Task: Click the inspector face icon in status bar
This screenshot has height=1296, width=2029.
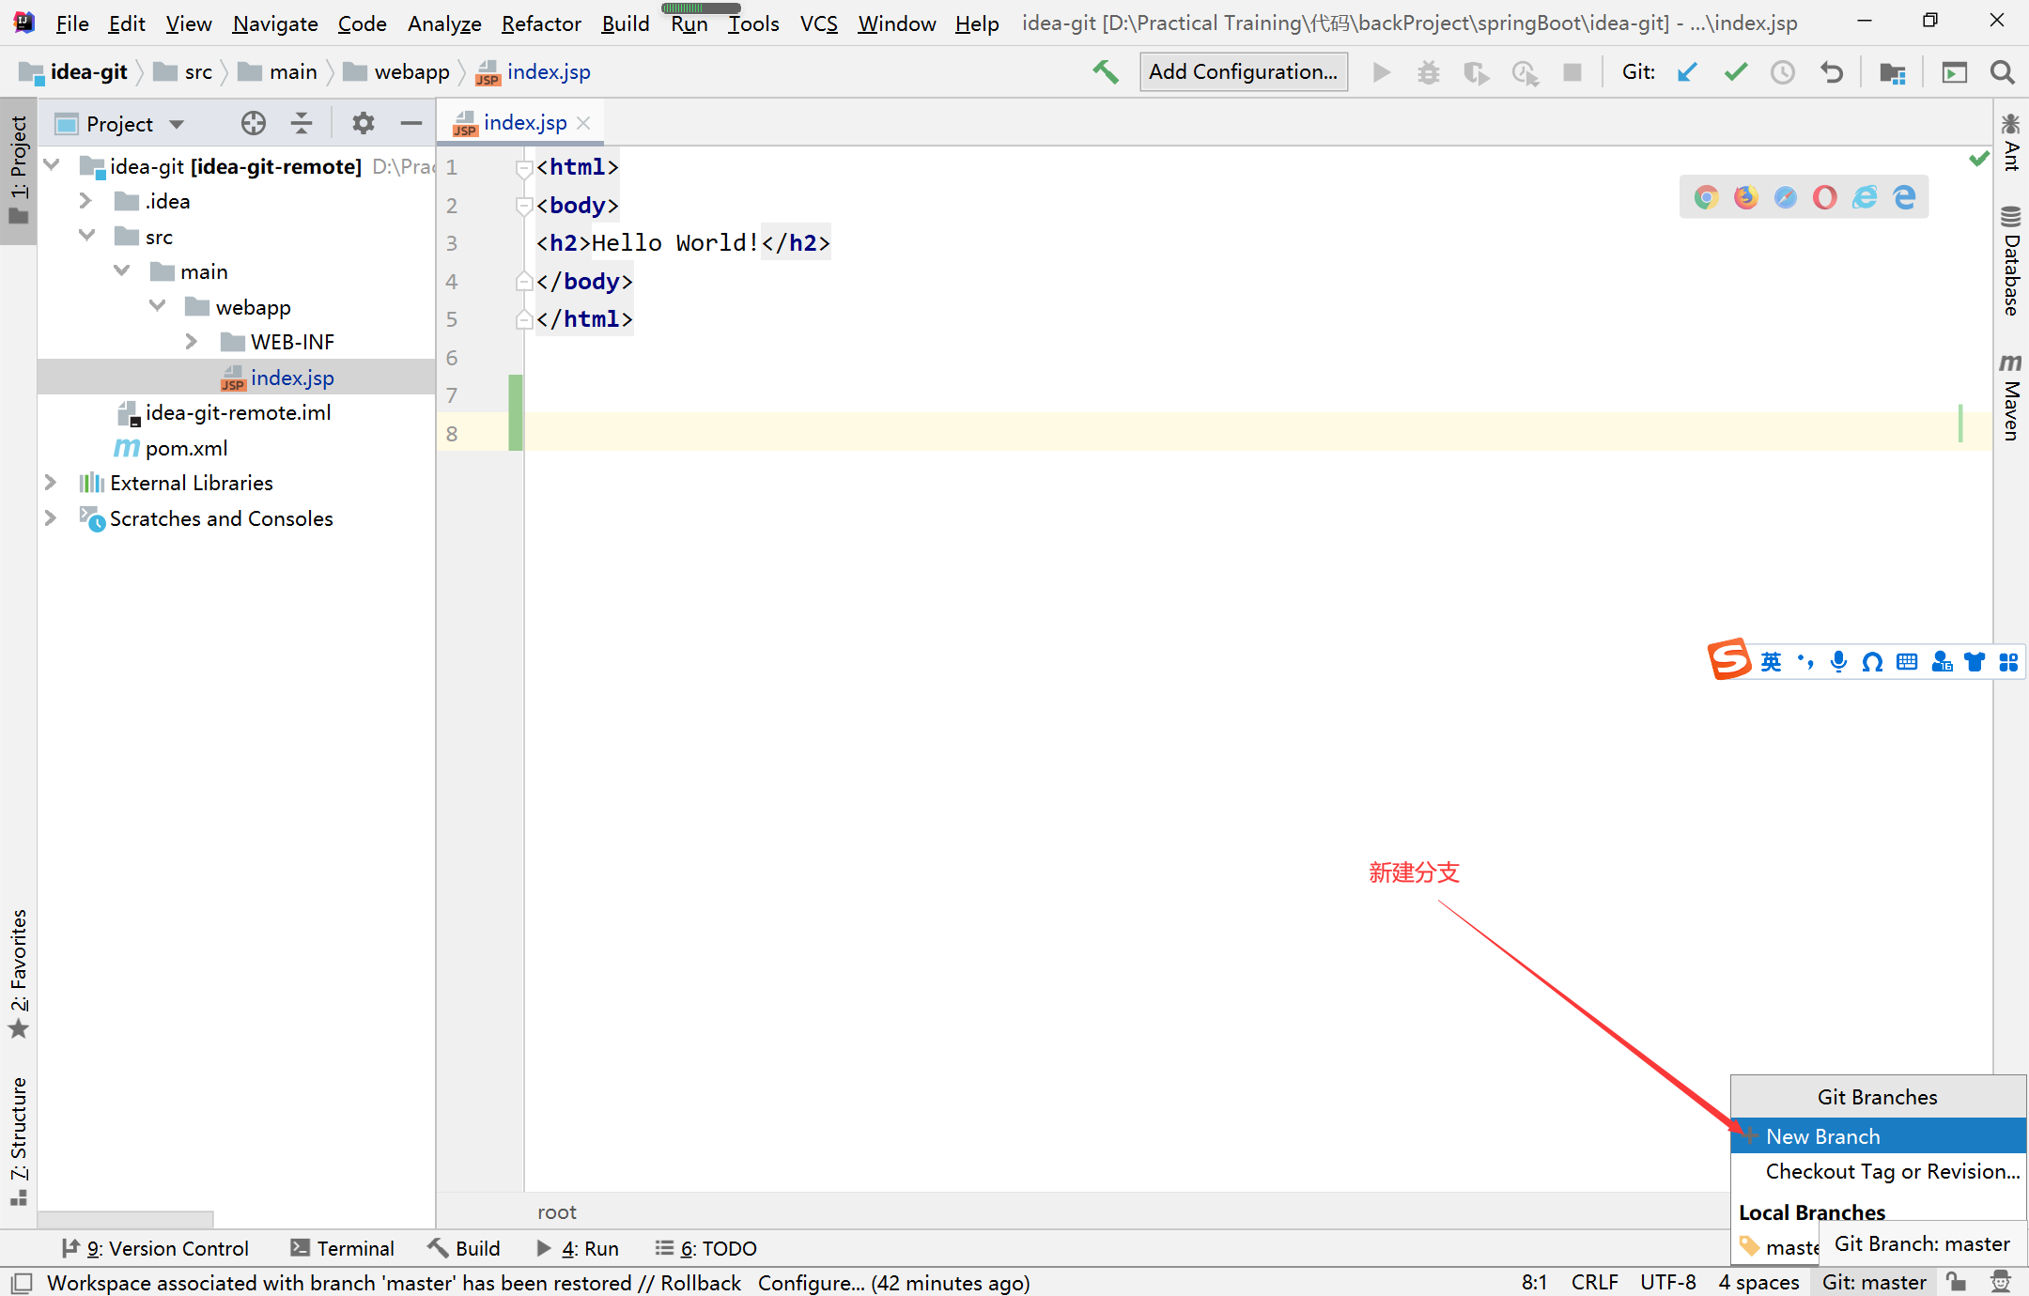Action: pos(2001,1282)
